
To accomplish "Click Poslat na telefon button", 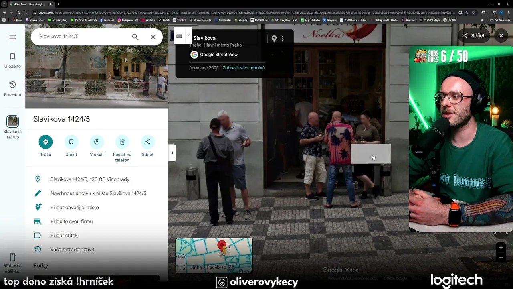I will point(122,149).
